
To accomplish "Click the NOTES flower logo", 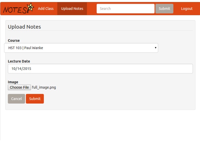I will [x=18, y=8].
